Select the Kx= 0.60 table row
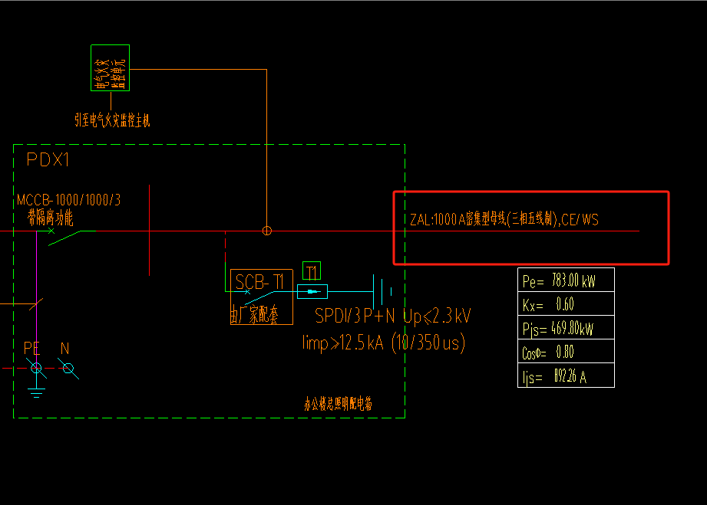The width and height of the screenshot is (707, 505). [566, 303]
